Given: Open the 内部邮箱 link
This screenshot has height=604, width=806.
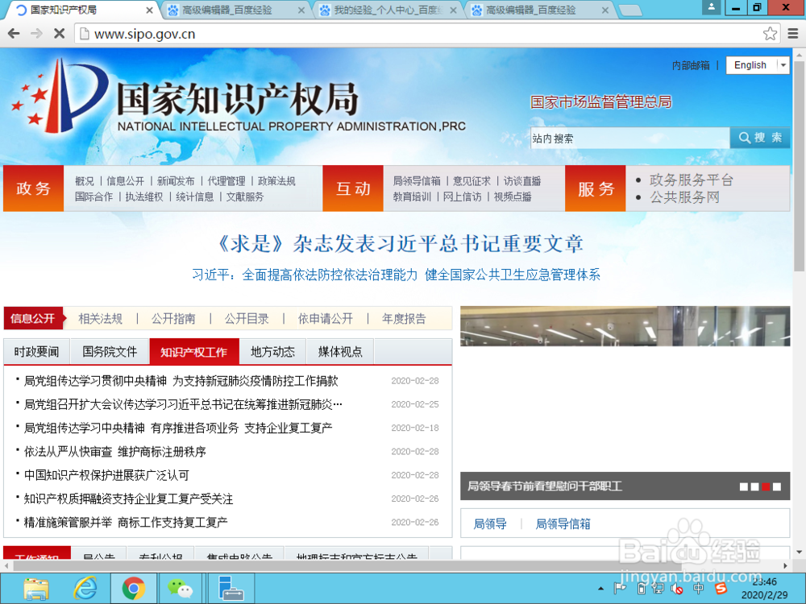Looking at the screenshot, I should pyautogui.click(x=691, y=65).
